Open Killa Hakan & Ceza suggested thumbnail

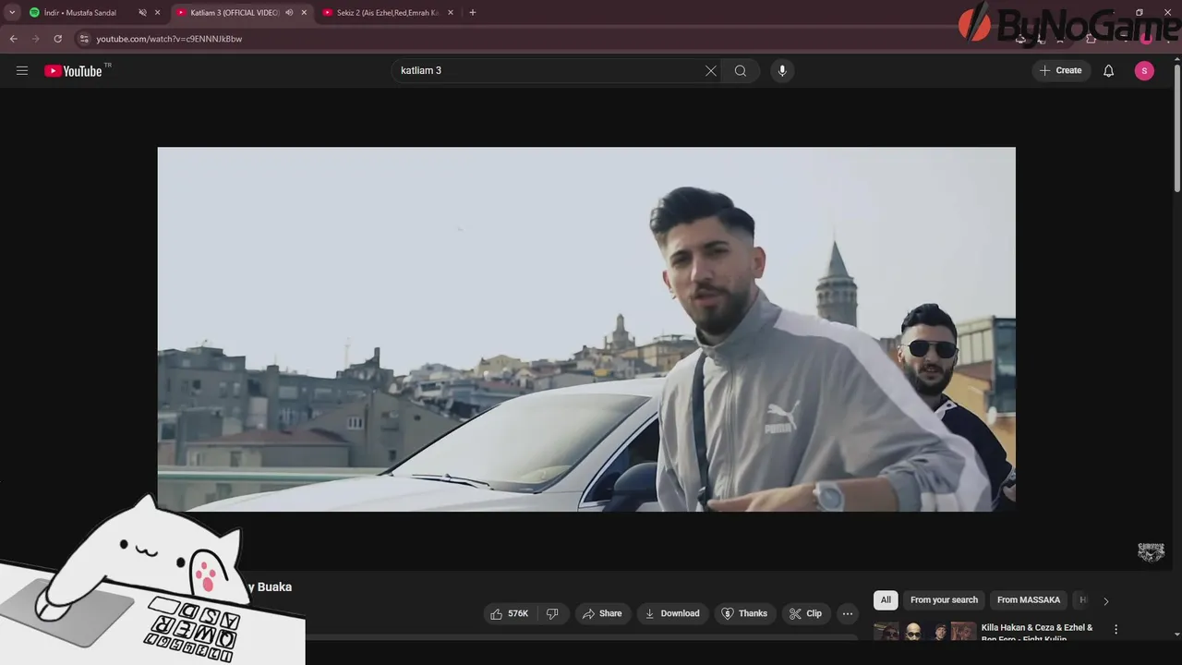924,632
